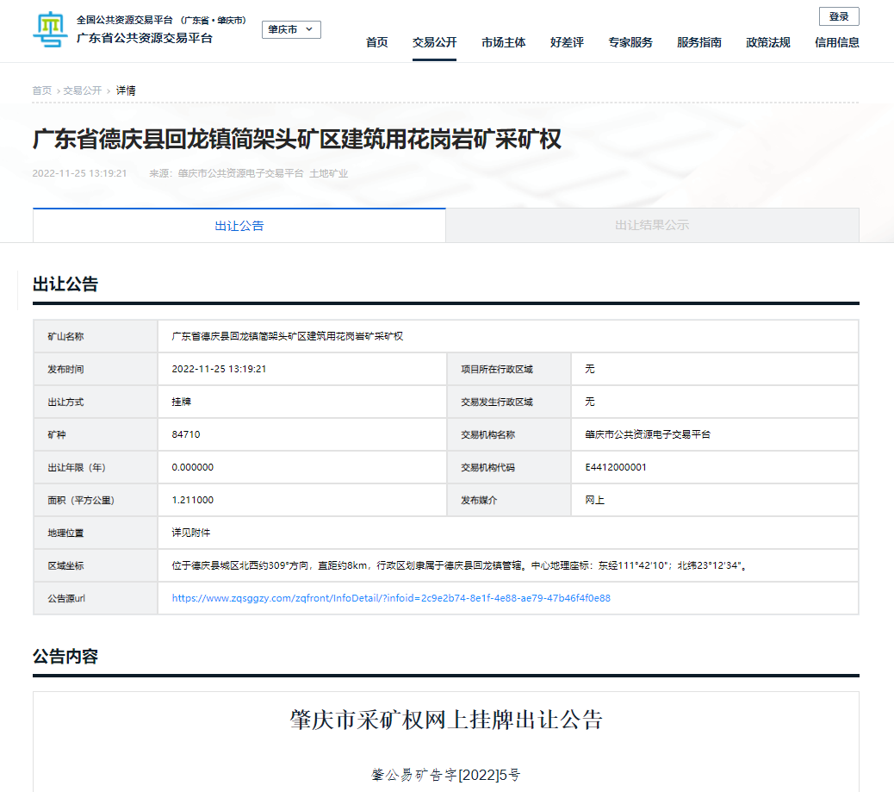The image size is (894, 792).
Task: Click the 首页 breadcrumb link
Action: 41,90
